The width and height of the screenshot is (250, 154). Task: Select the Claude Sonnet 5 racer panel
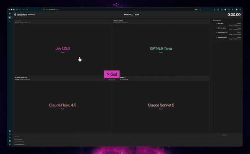tap(161, 104)
